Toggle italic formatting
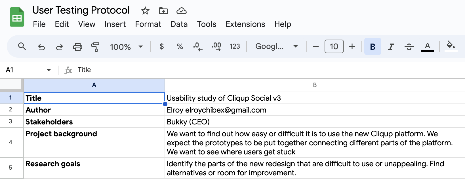Screen dimensions: 465x179 [391, 47]
